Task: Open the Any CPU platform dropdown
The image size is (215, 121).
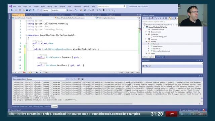Action: click(x=59, y=10)
